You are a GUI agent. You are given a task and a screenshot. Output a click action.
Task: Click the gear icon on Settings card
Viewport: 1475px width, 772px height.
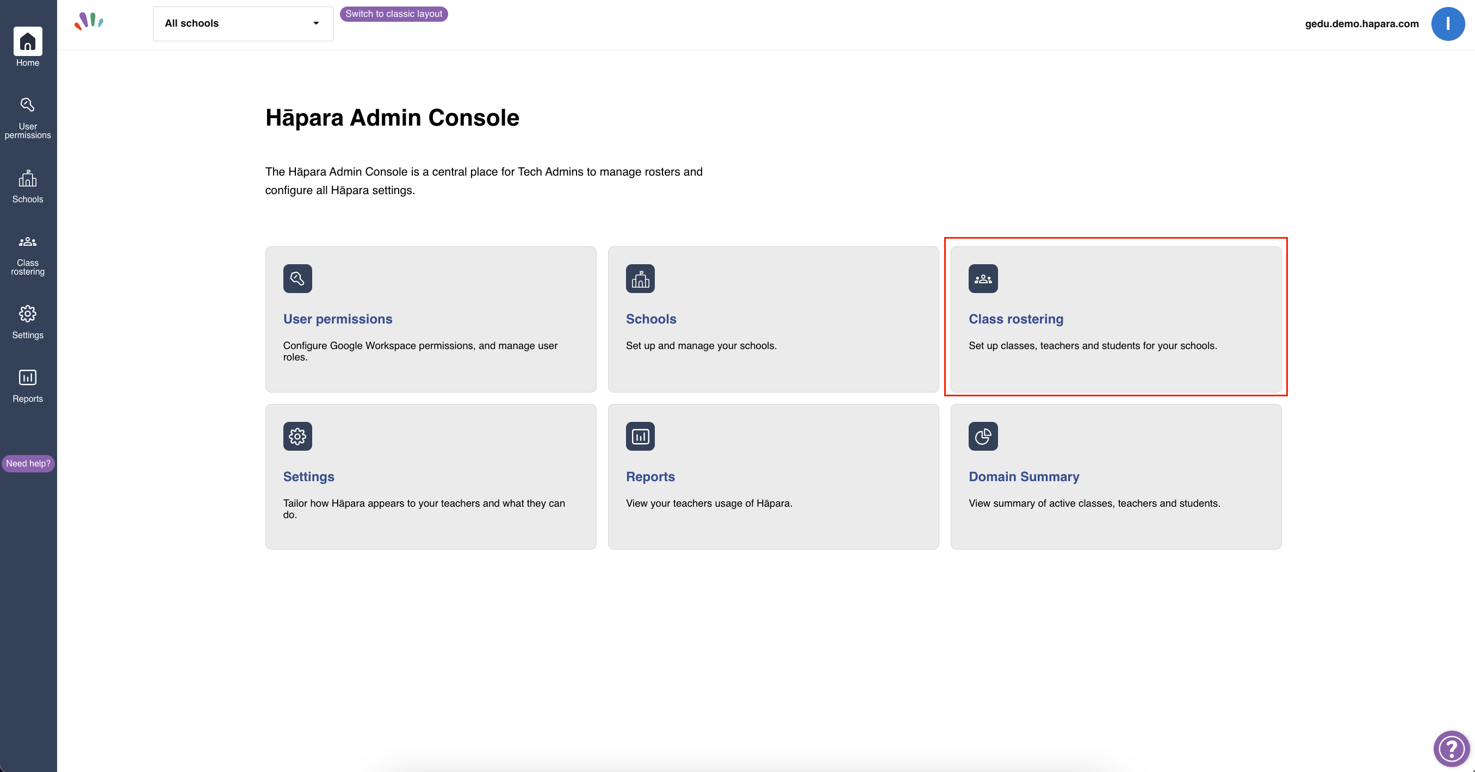(298, 437)
